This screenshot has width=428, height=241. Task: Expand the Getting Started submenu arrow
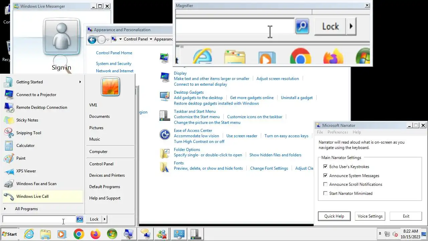tap(80, 82)
